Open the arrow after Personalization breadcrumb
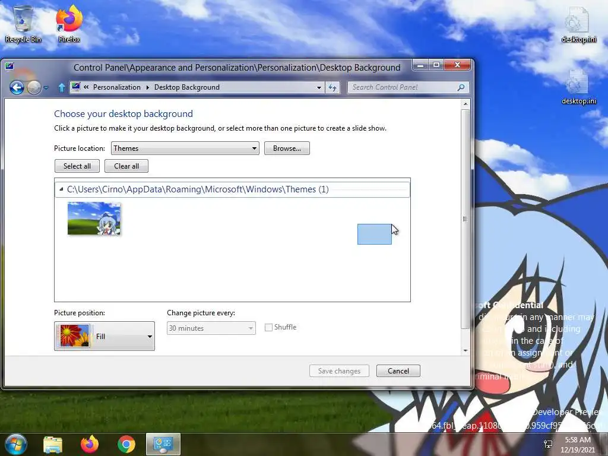Screen dimensions: 608x456 tap(147, 87)
